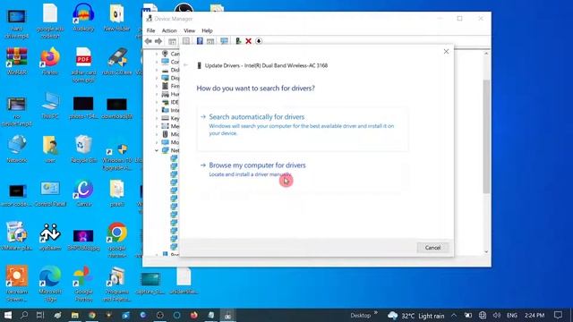
Task: Click the 2:24 PM taskbar clock
Action: coord(535,315)
